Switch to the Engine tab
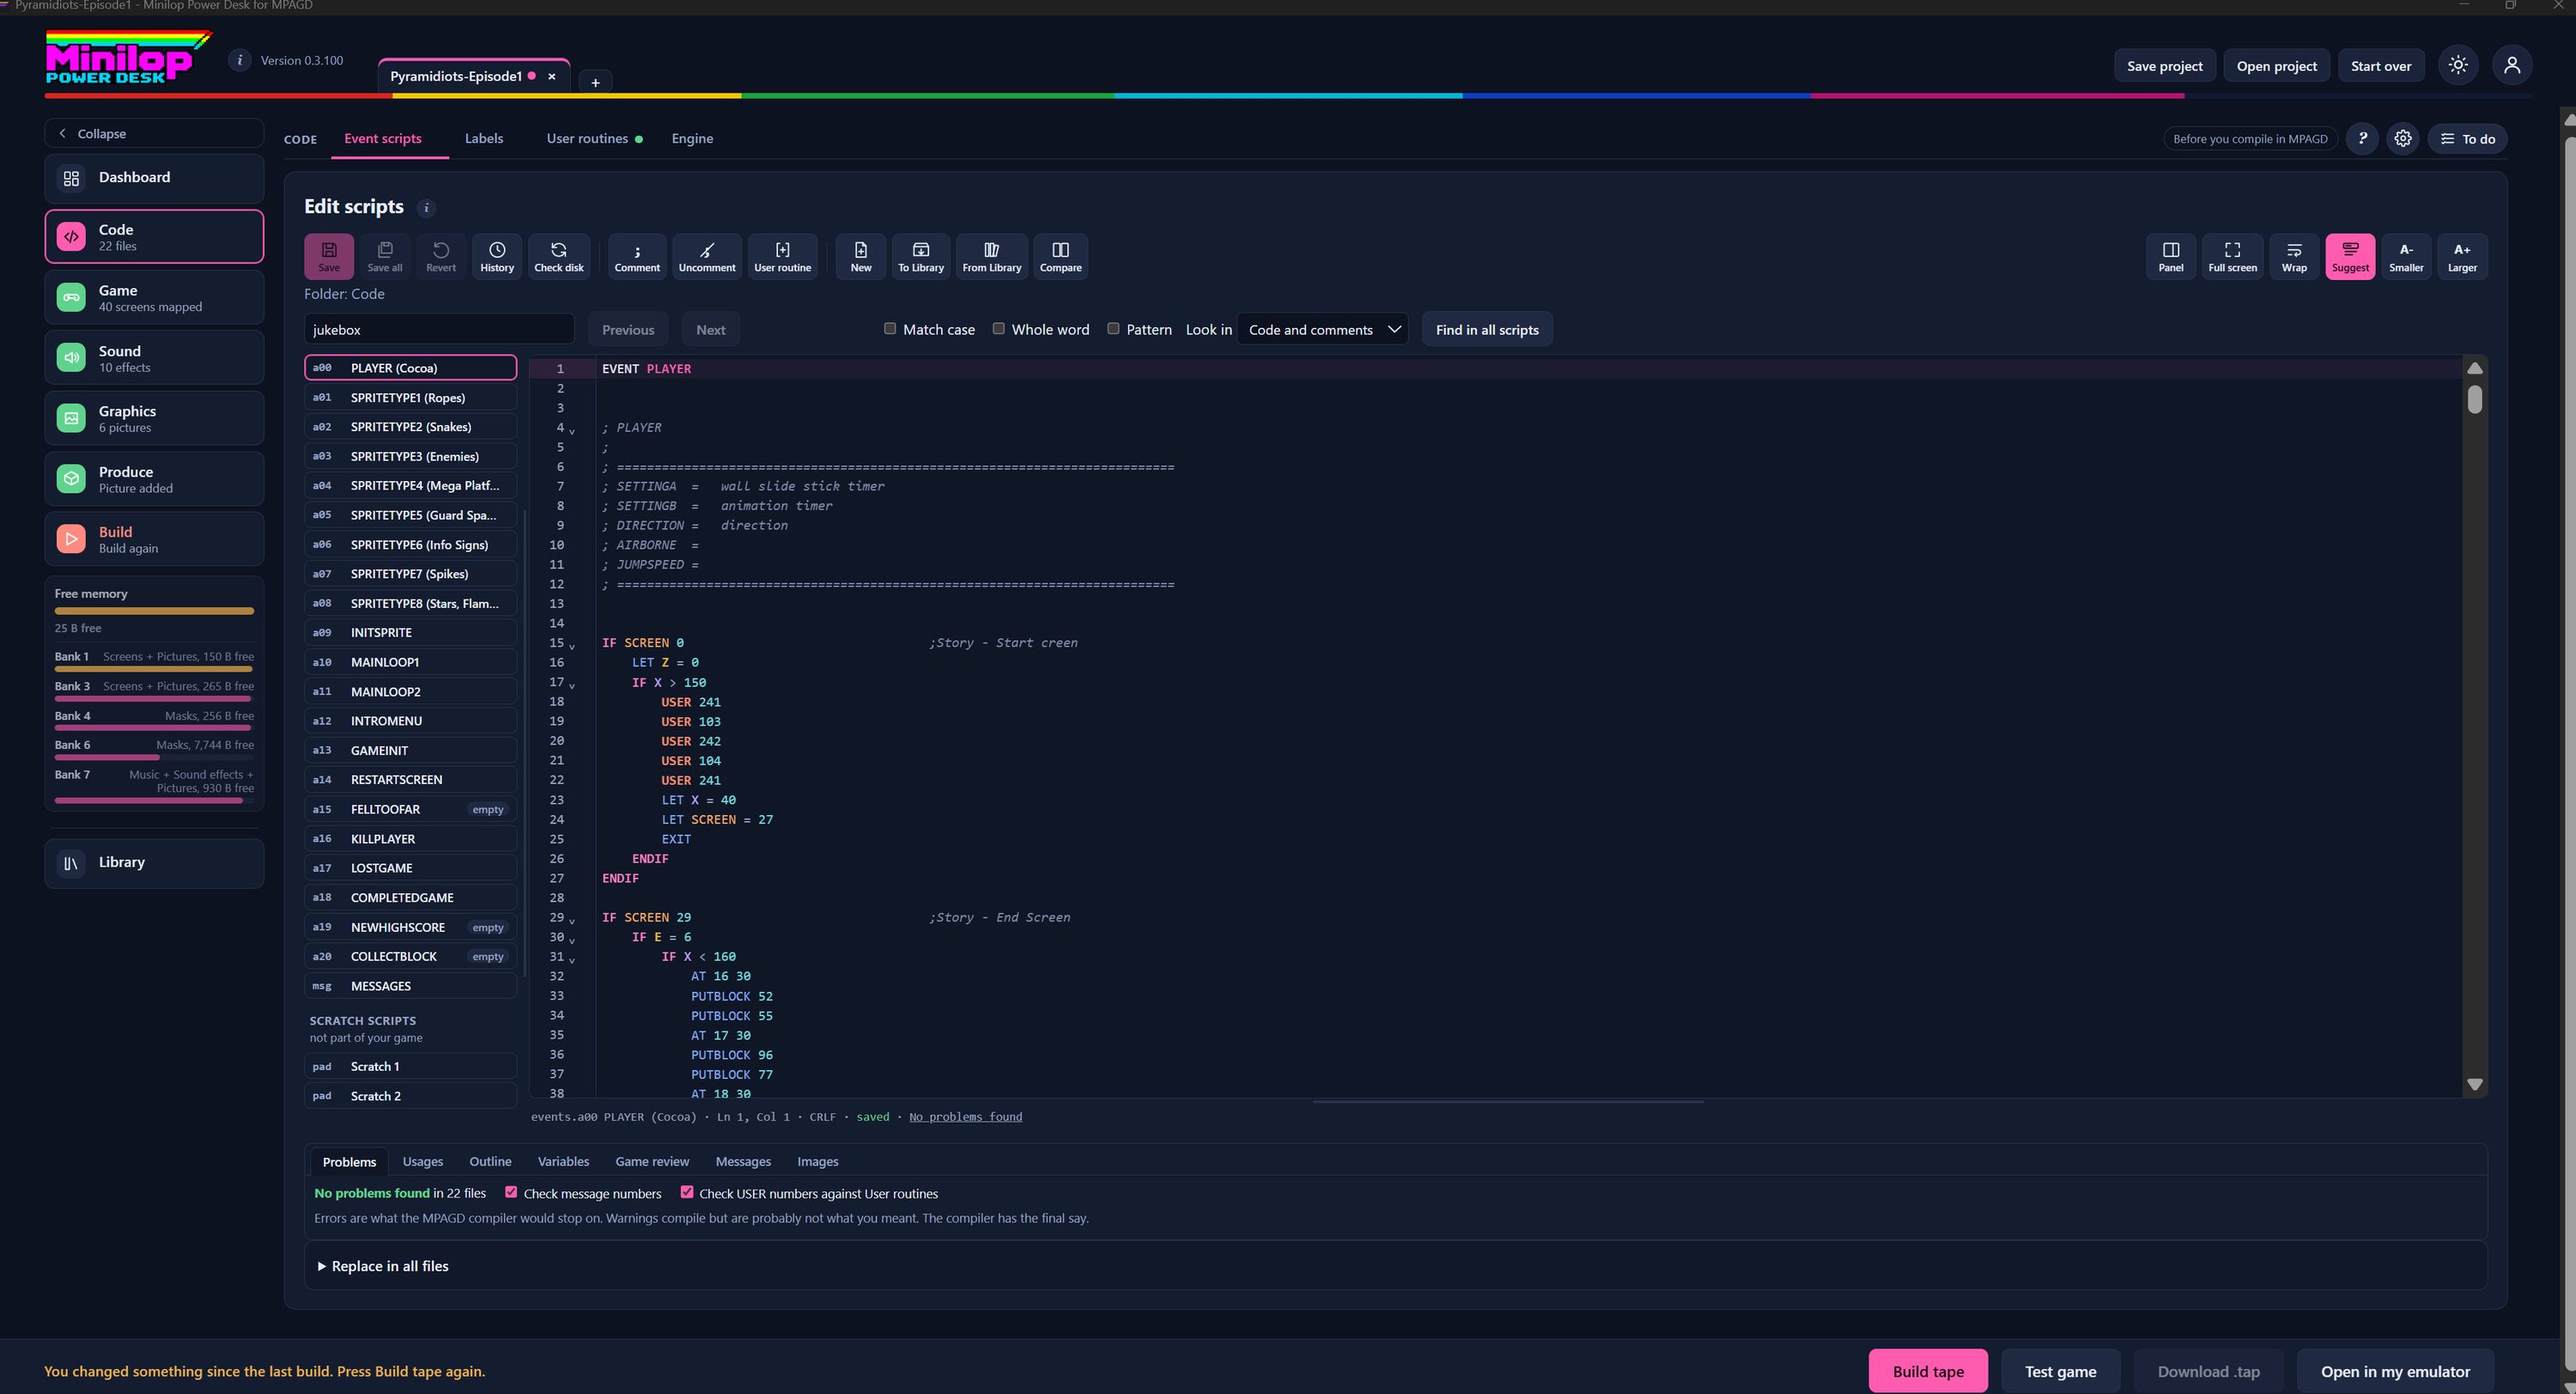 [x=692, y=138]
